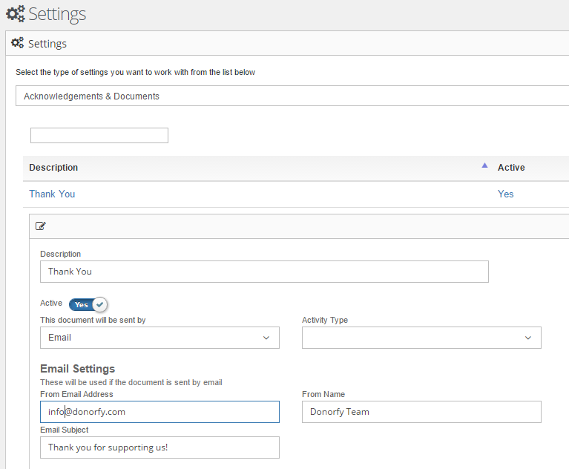This screenshot has height=469, width=569.
Task: Sort the table by the Description column header
Action: (x=53, y=168)
